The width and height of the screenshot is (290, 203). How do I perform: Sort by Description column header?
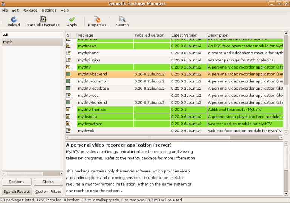[245, 35]
